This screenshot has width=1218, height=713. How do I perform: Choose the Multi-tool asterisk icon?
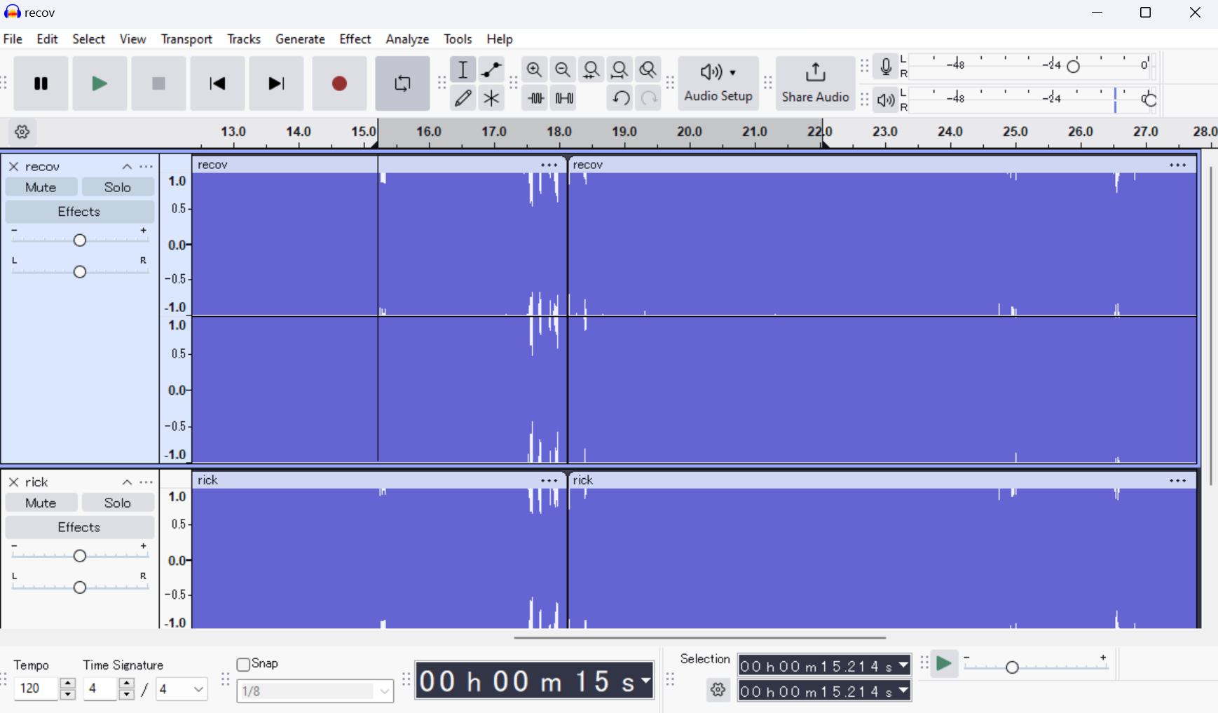tap(491, 98)
